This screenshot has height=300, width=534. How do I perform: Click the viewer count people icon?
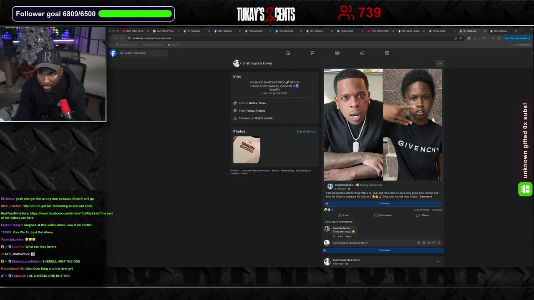point(346,13)
